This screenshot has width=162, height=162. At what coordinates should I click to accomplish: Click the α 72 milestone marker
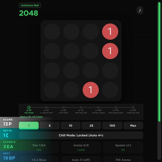(x=81, y=107)
